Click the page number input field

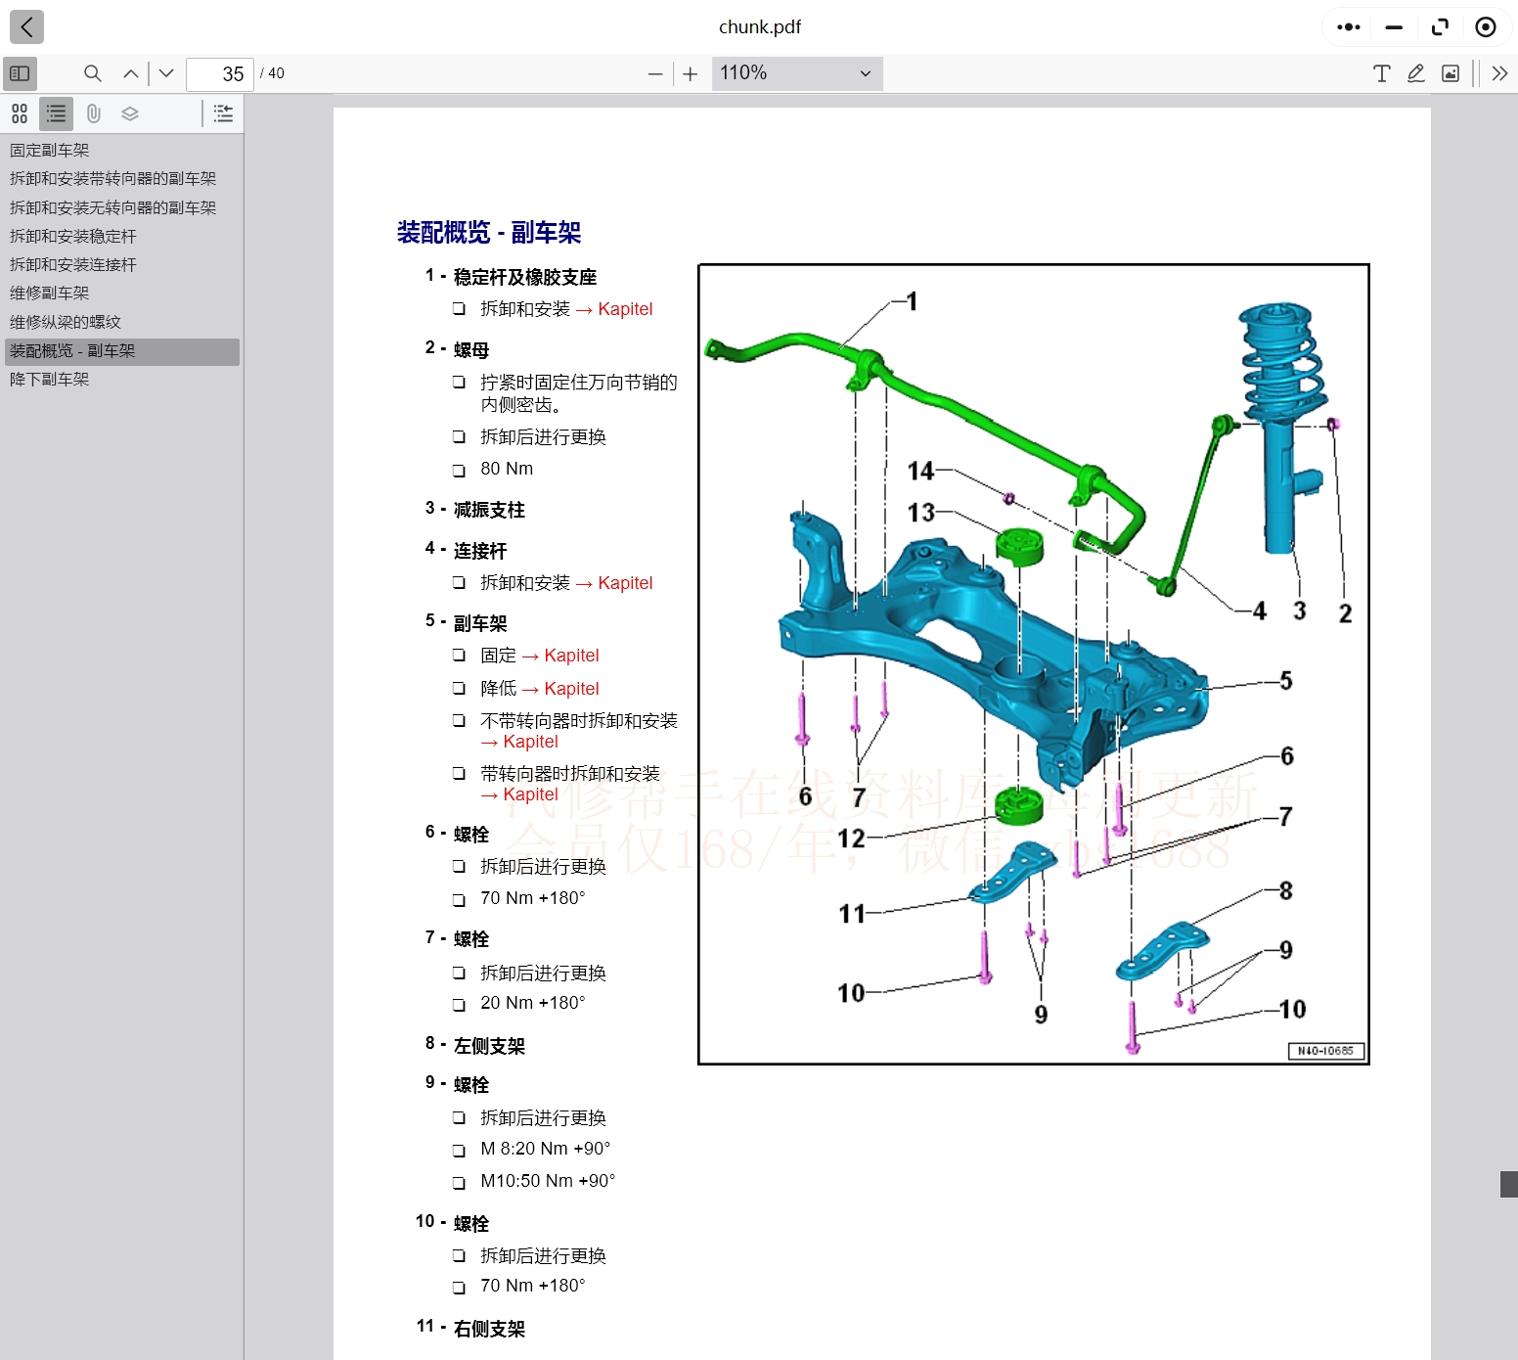pyautogui.click(x=220, y=74)
